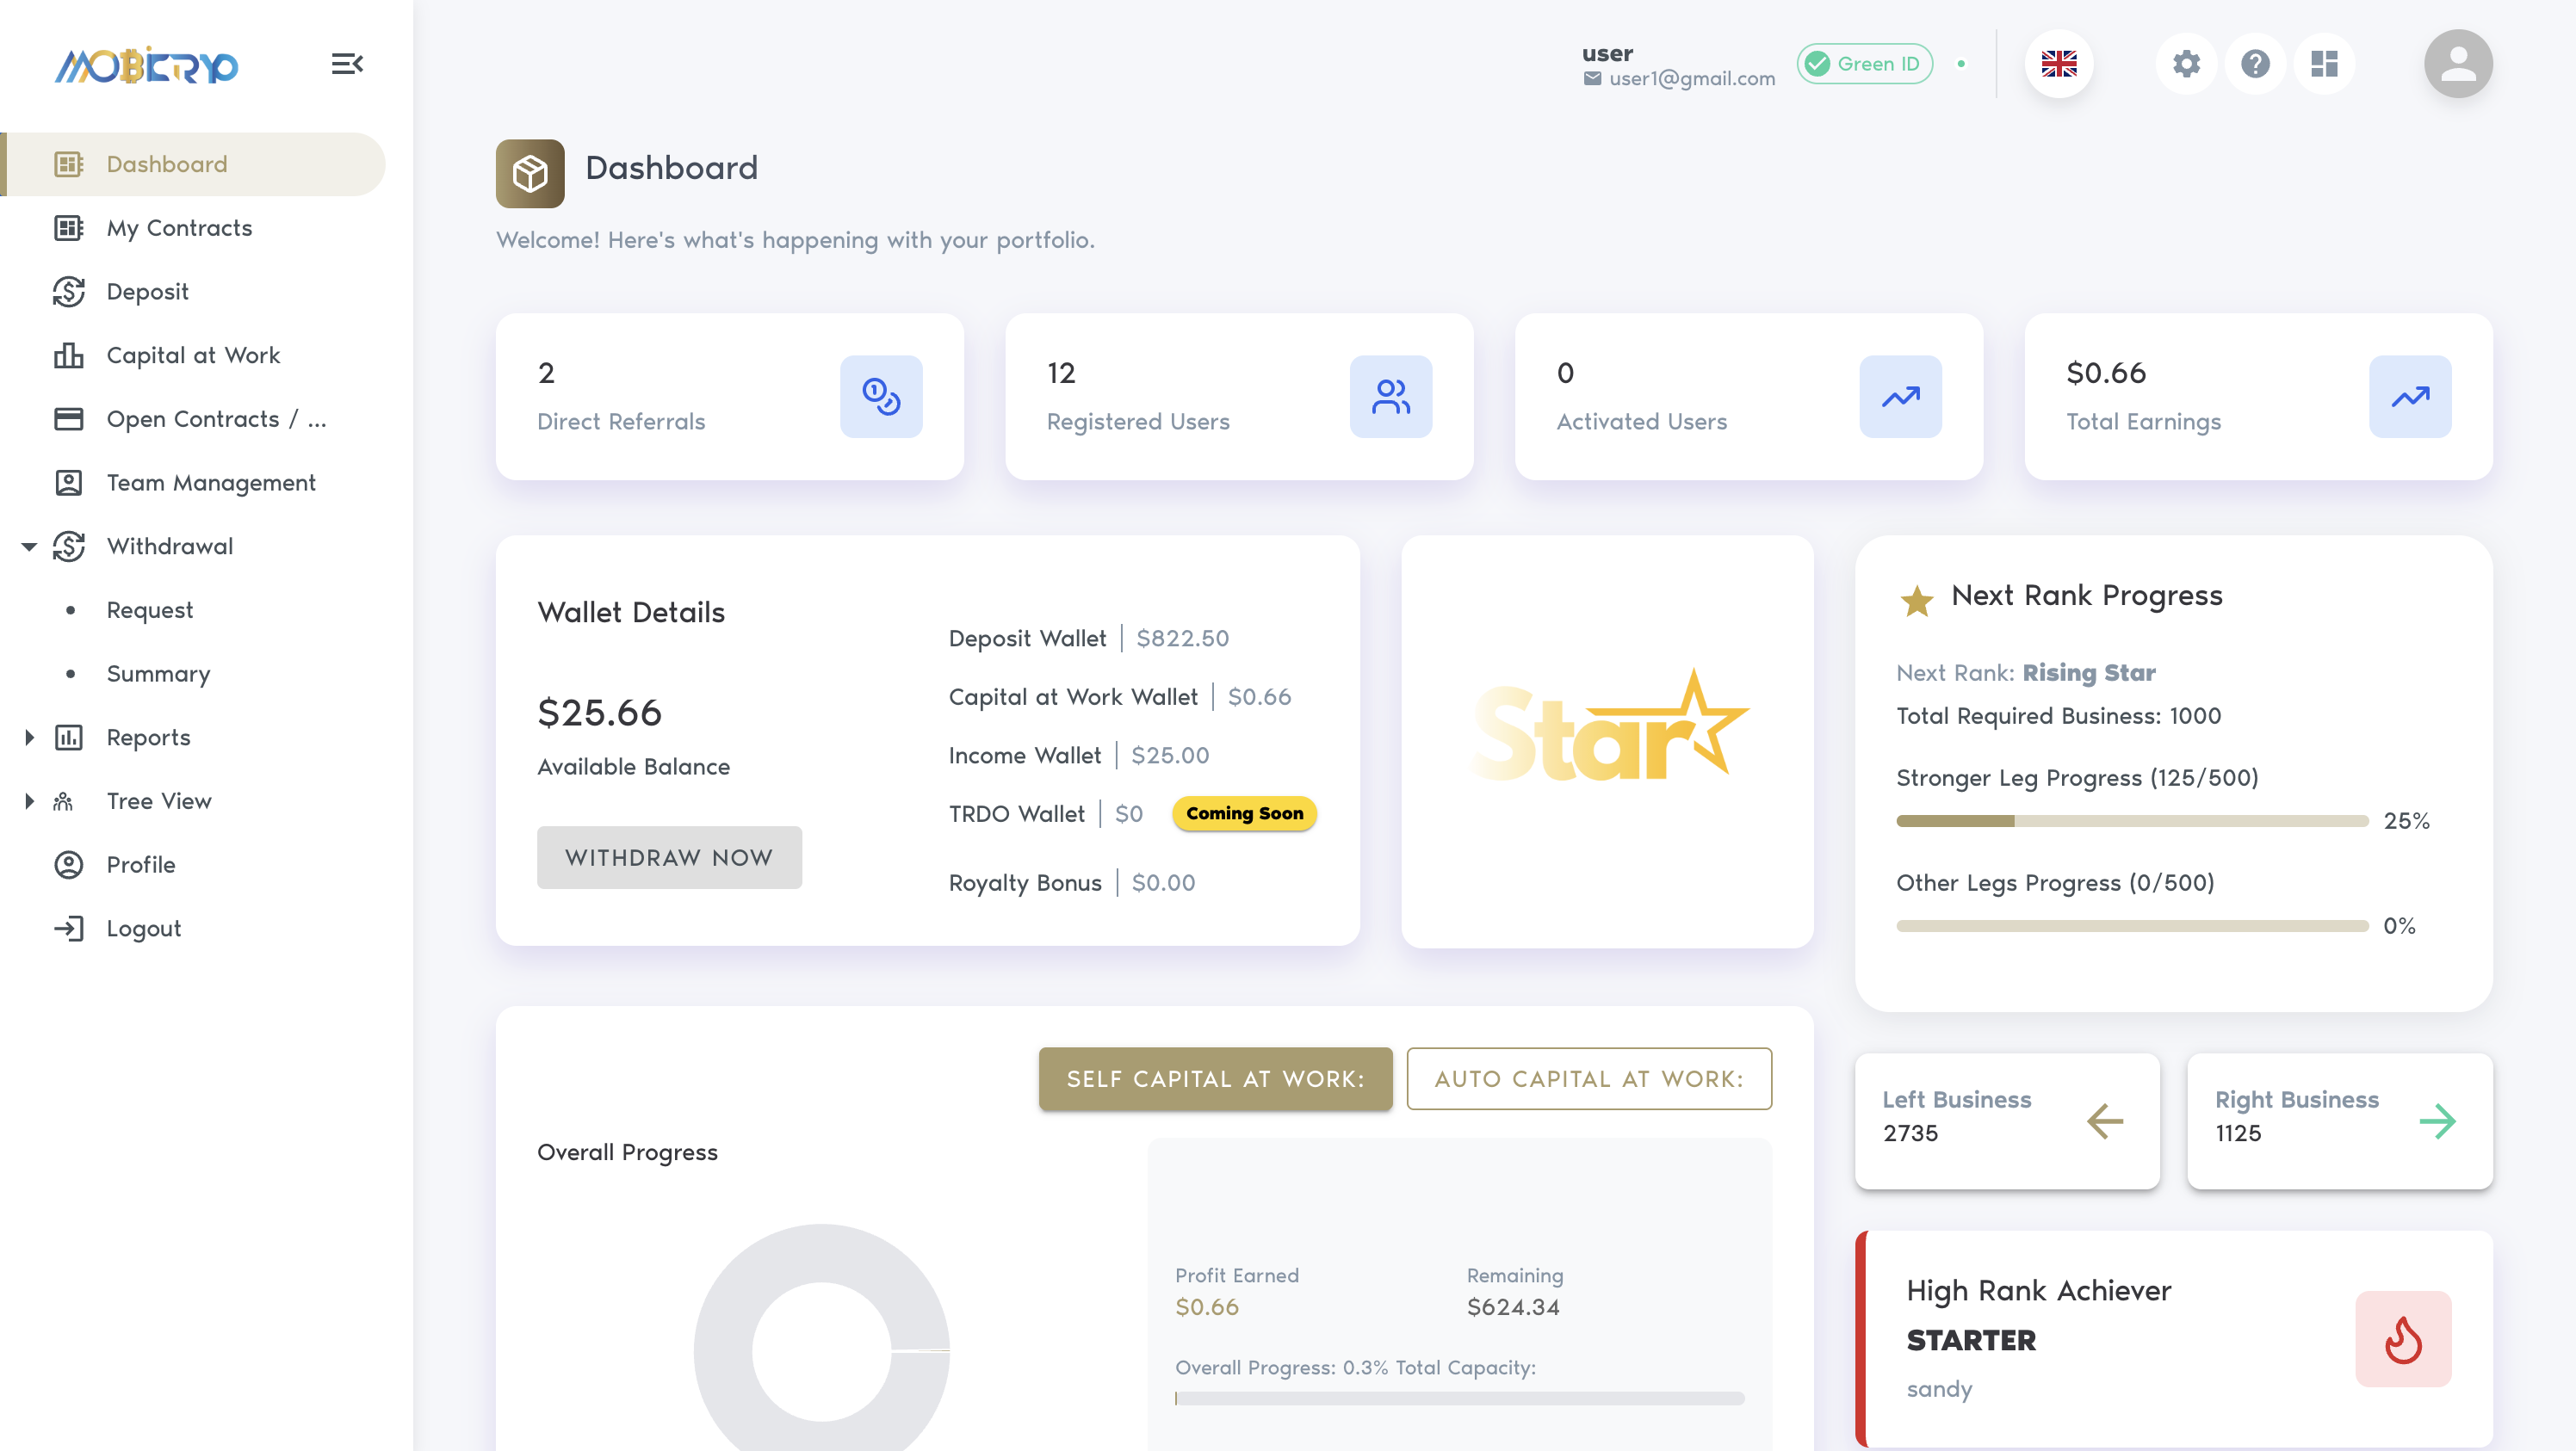2576x1451 pixels.
Task: Select Withdrawal Request submenu item
Action: (x=150, y=609)
